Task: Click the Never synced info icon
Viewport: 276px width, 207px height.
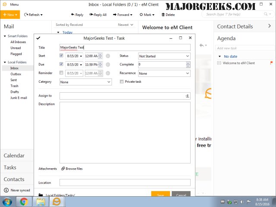Action: click(x=6, y=190)
